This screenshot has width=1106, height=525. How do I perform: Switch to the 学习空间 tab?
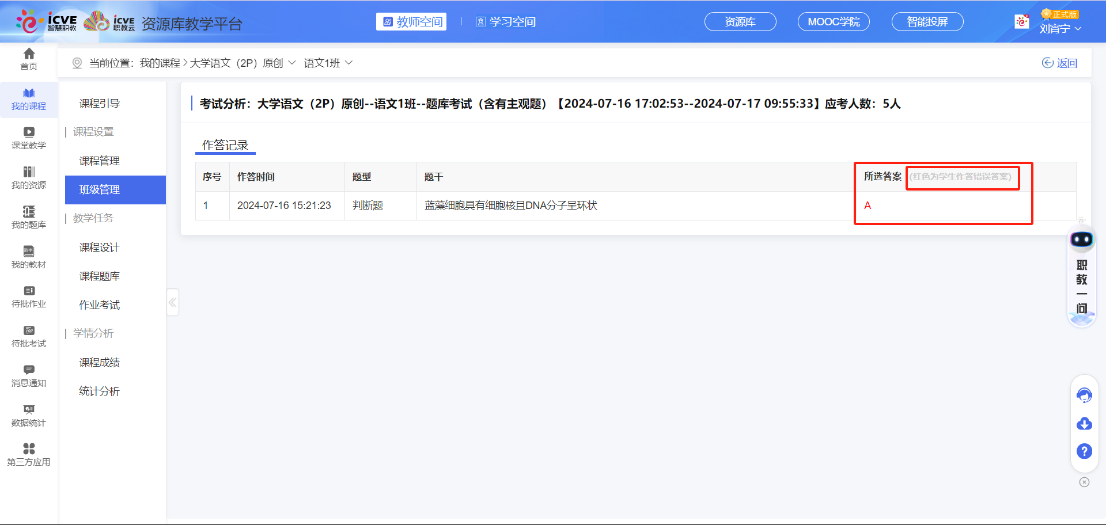click(x=506, y=22)
